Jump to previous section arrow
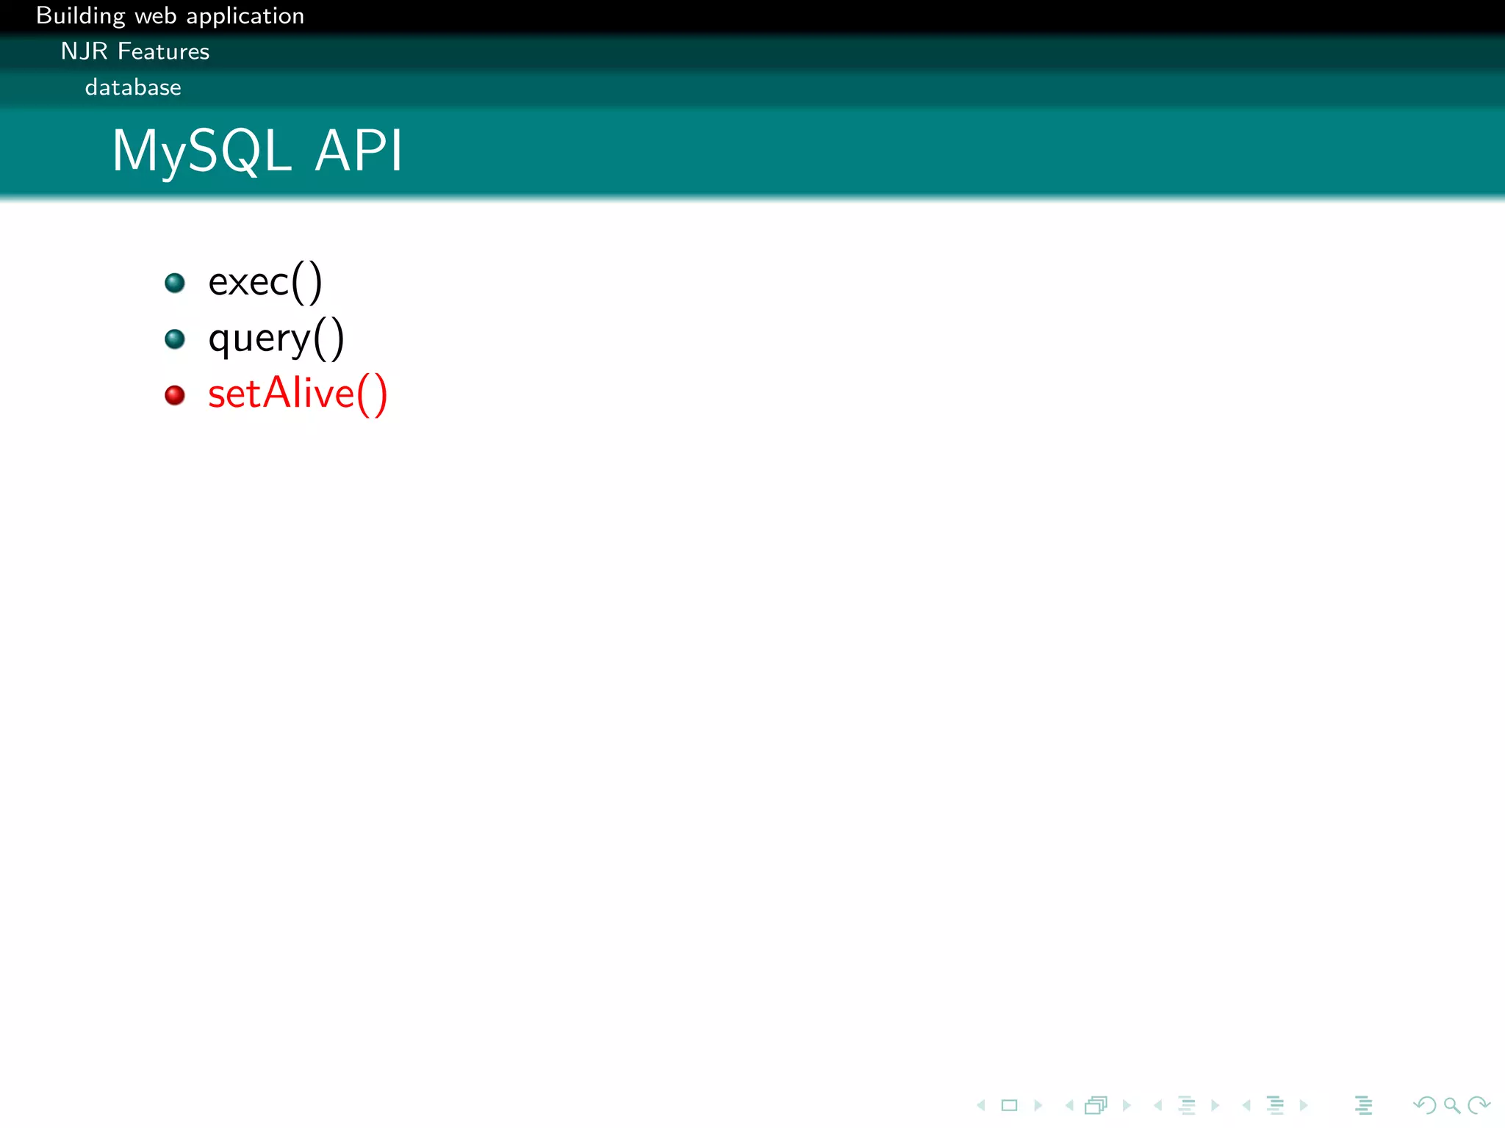 (1246, 1105)
